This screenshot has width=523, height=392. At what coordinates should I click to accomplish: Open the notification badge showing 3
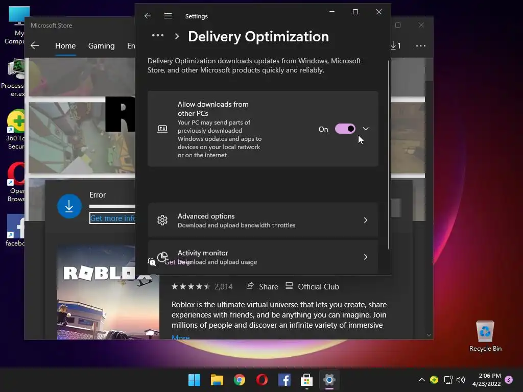click(x=509, y=380)
